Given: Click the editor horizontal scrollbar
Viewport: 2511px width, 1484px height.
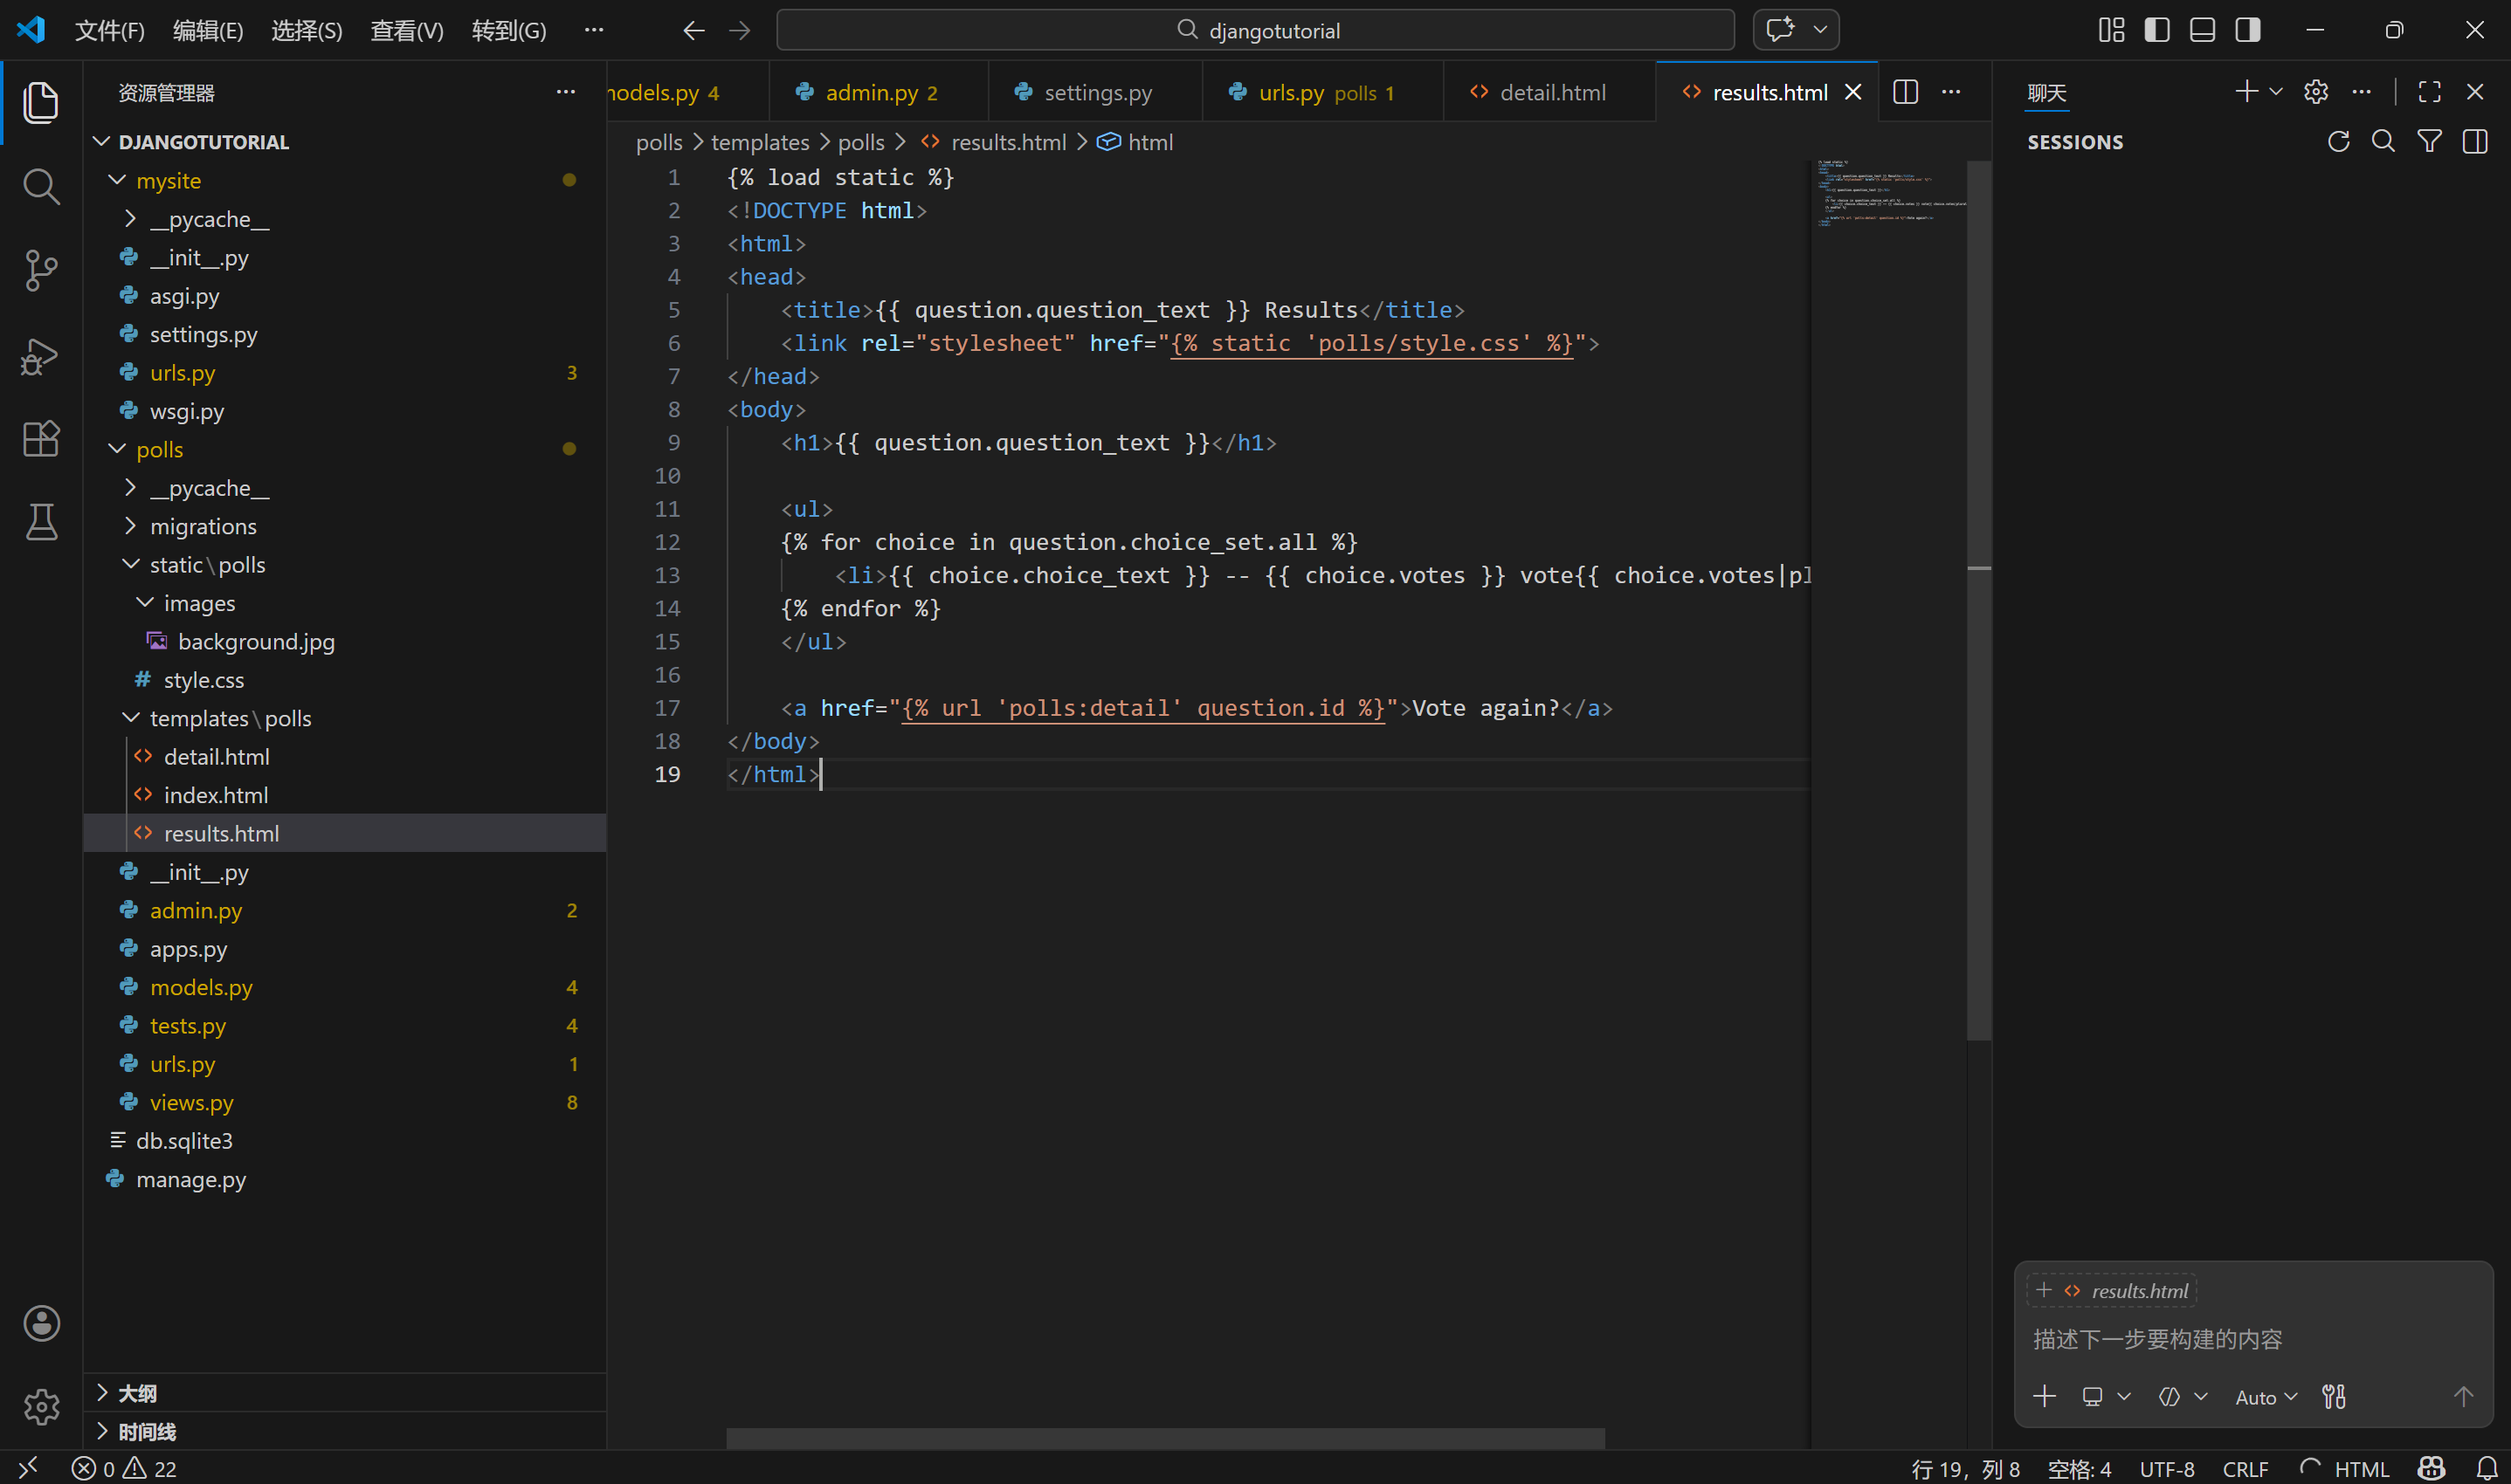Looking at the screenshot, I should pyautogui.click(x=1164, y=1438).
